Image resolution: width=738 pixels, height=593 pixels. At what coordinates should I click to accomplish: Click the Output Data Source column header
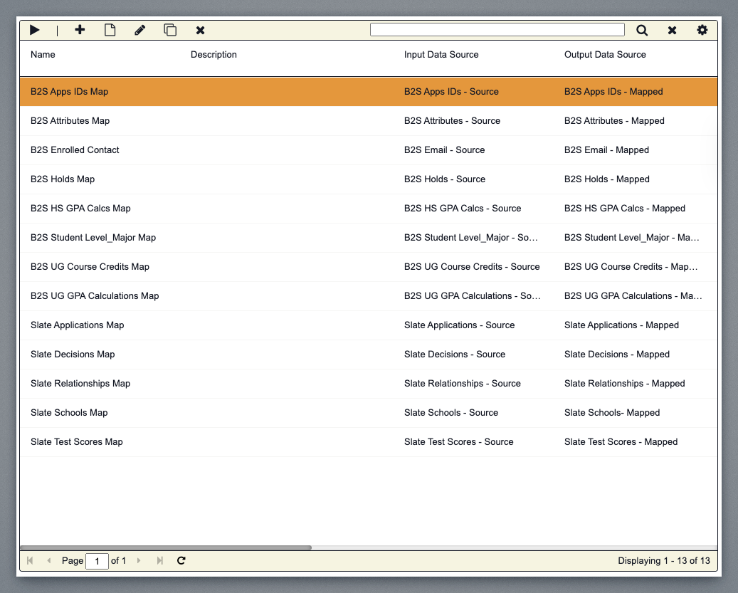coord(605,55)
